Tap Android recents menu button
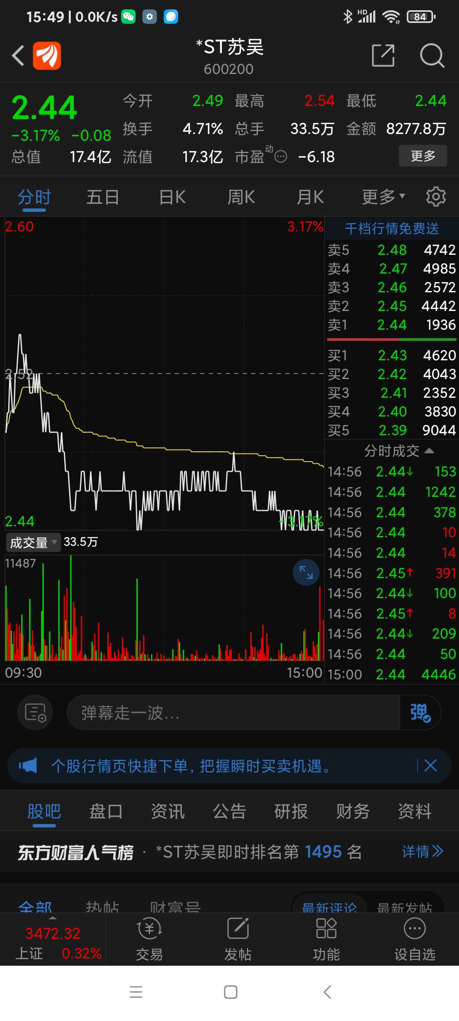Viewport: 459px width, 1021px height. point(136,992)
